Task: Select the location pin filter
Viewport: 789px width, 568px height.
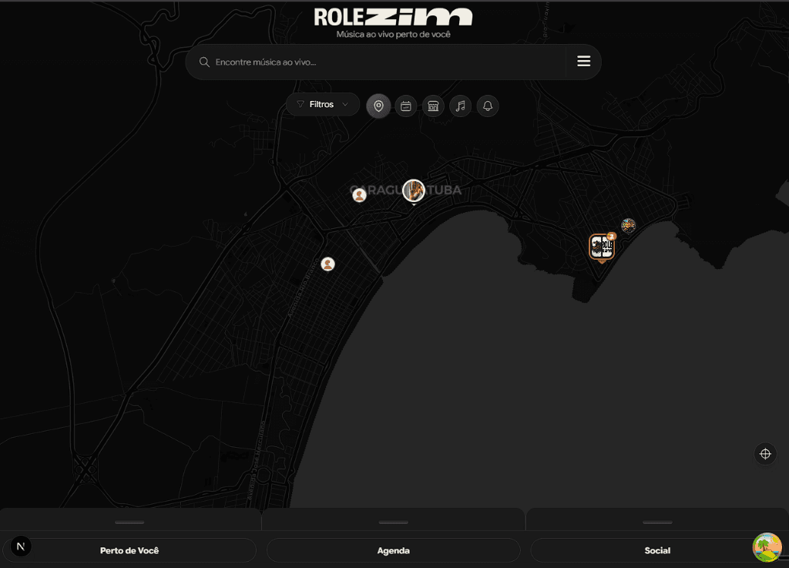Action: point(378,106)
